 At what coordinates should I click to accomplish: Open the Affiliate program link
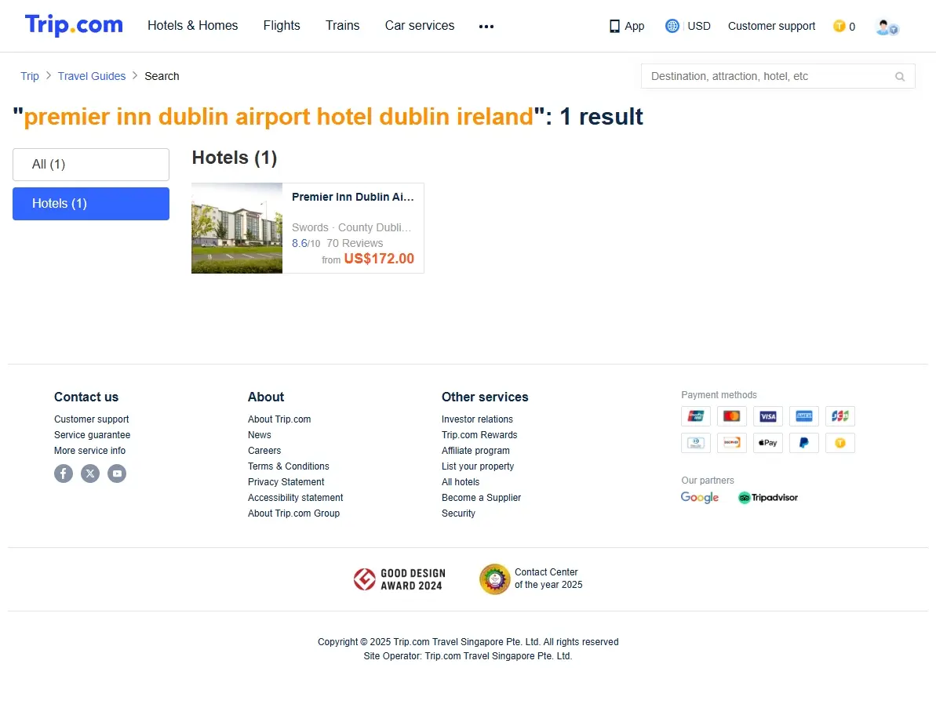(x=475, y=451)
